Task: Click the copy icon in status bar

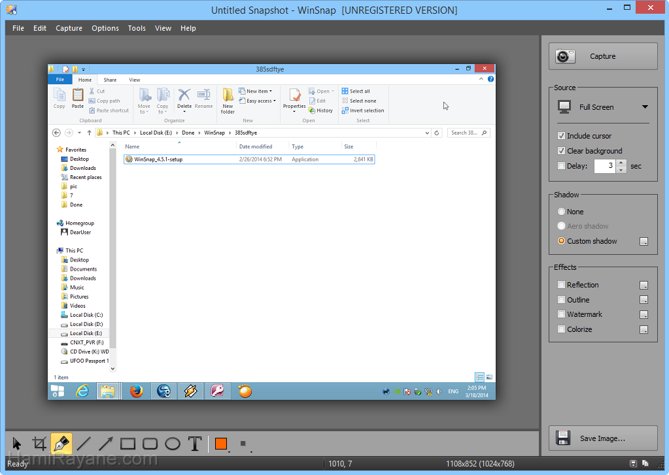Action: click(645, 463)
